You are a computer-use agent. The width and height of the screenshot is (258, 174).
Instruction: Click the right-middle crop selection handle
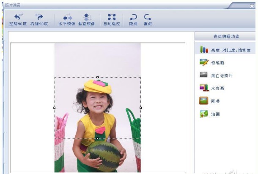click(x=140, y=107)
